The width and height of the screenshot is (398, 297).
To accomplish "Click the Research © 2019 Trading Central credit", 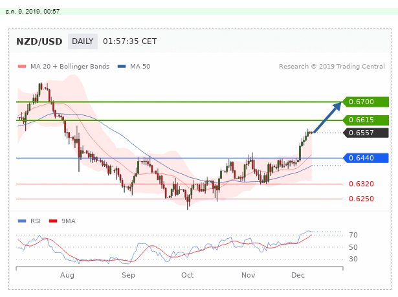I will 332,67.
